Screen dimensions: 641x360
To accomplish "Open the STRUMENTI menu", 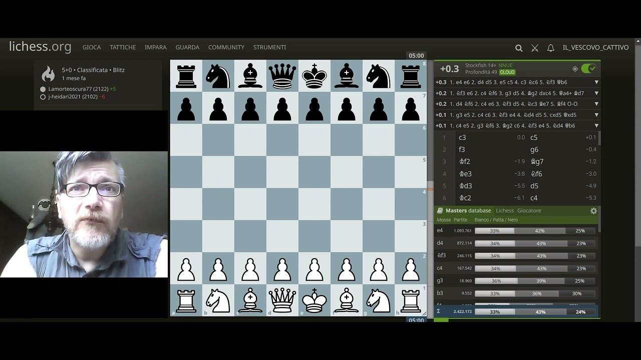I will pyautogui.click(x=269, y=47).
